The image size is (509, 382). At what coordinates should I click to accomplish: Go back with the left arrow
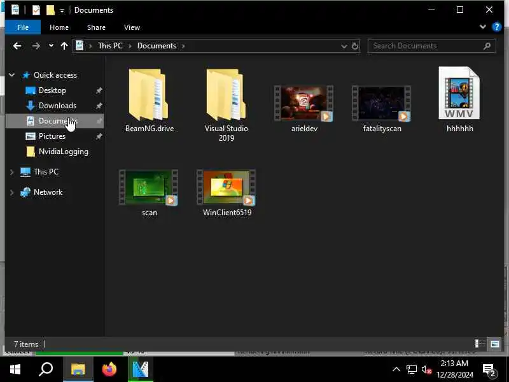17,46
